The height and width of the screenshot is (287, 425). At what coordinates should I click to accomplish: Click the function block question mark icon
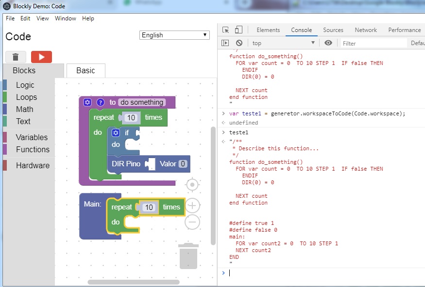pyautogui.click(x=101, y=102)
